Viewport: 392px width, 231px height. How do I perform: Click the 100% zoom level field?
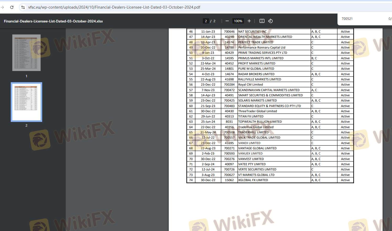[238, 21]
